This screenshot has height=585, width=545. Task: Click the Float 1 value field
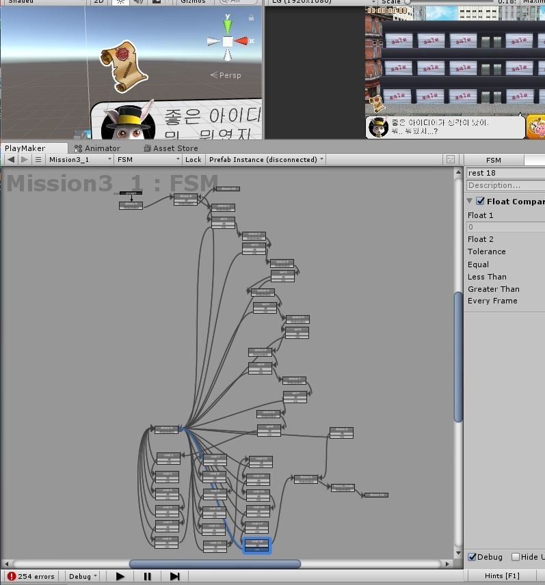pos(506,226)
